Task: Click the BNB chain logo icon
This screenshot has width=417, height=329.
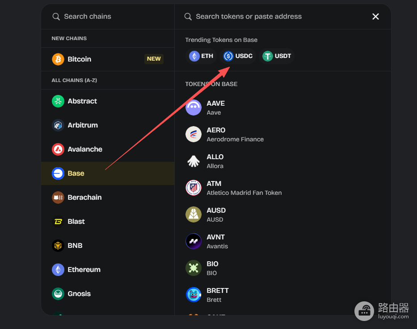Action: (x=58, y=246)
